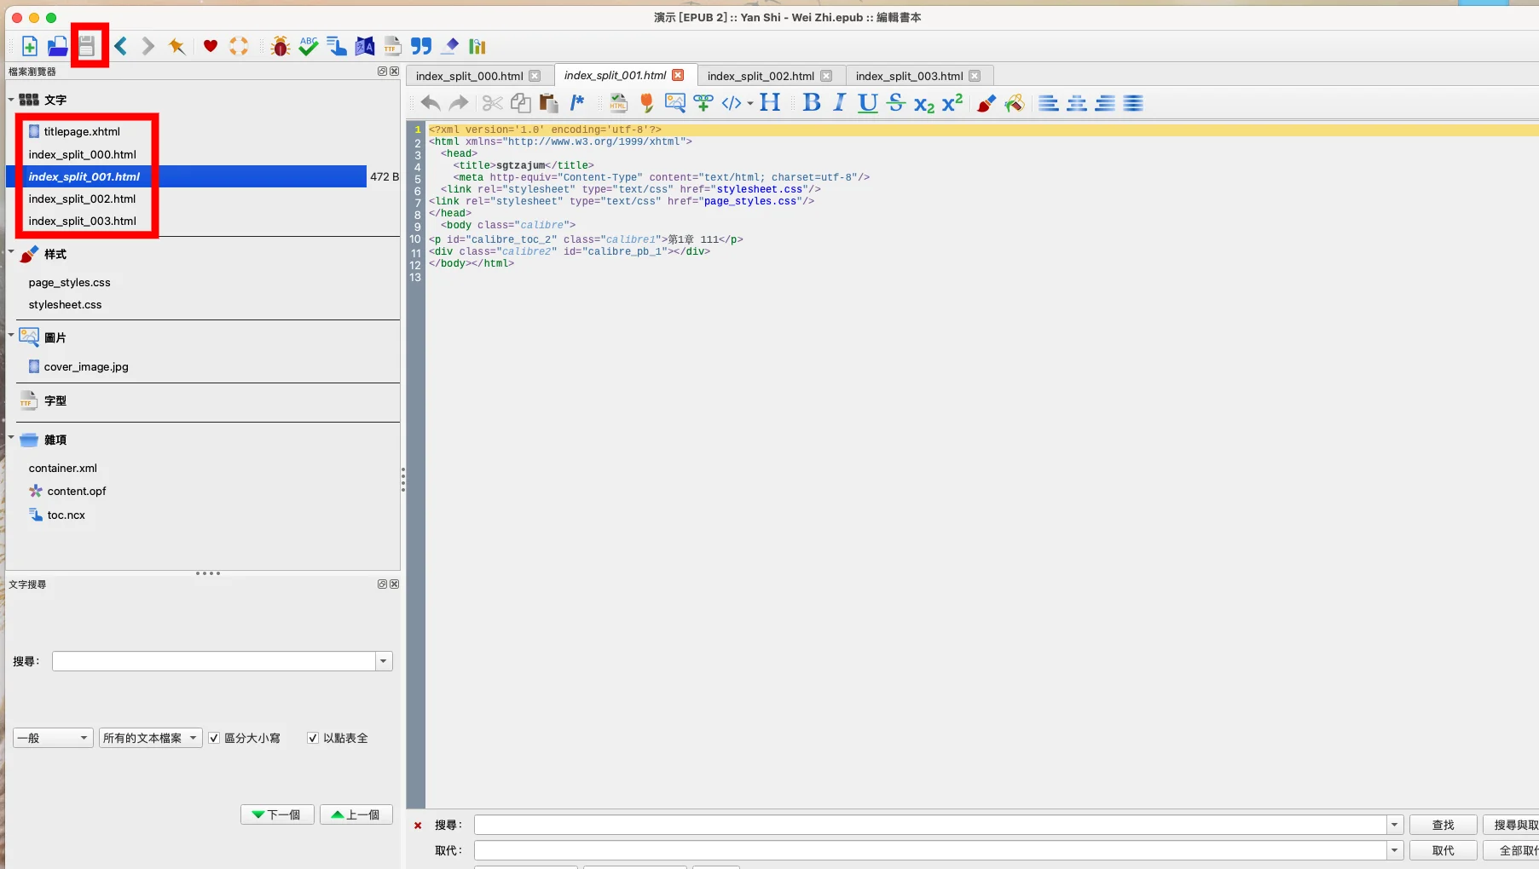The width and height of the screenshot is (1539, 869).
Task: Click the beautify HTML file icon
Action: click(619, 103)
